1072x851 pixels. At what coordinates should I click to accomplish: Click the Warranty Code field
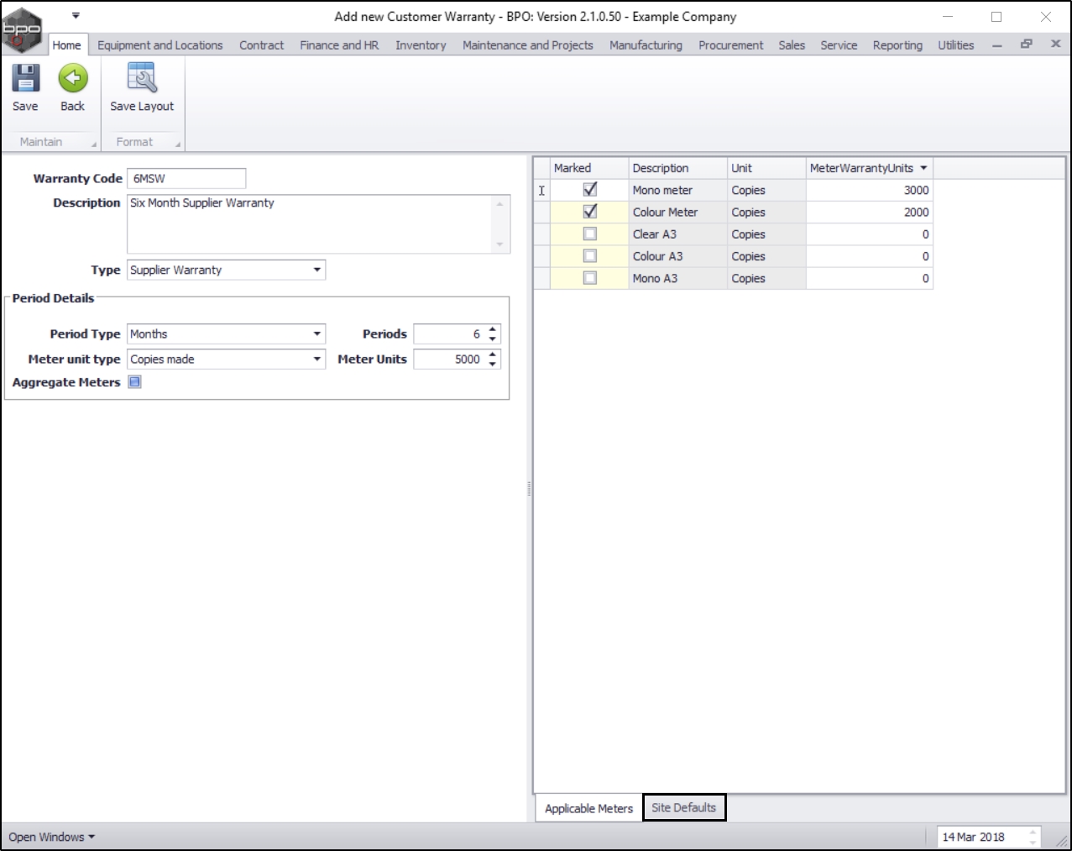coord(186,178)
